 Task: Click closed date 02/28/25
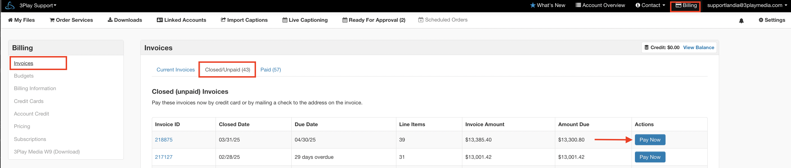[229, 157]
